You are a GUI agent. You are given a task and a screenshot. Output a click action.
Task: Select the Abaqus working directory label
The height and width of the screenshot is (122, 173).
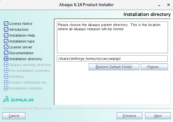click(x=30, y=65)
